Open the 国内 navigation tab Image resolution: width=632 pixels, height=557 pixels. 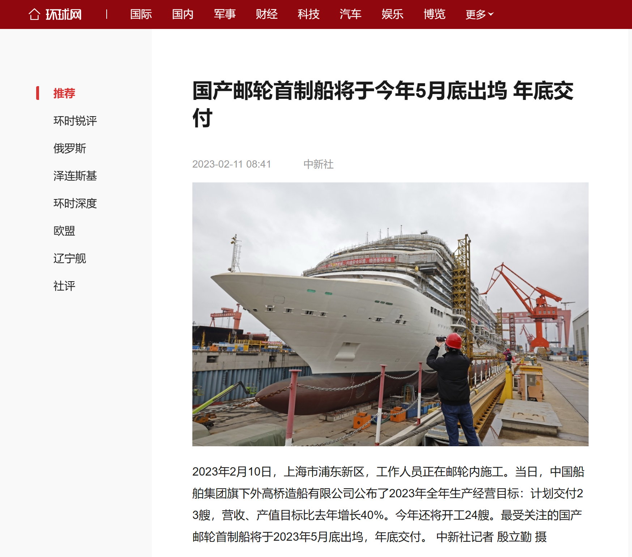[x=183, y=14]
